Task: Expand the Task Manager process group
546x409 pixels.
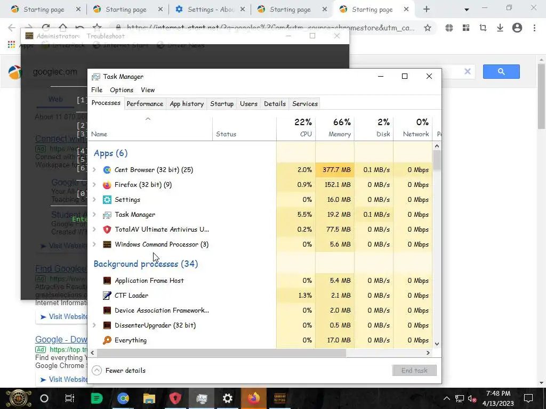Action: [x=94, y=215]
